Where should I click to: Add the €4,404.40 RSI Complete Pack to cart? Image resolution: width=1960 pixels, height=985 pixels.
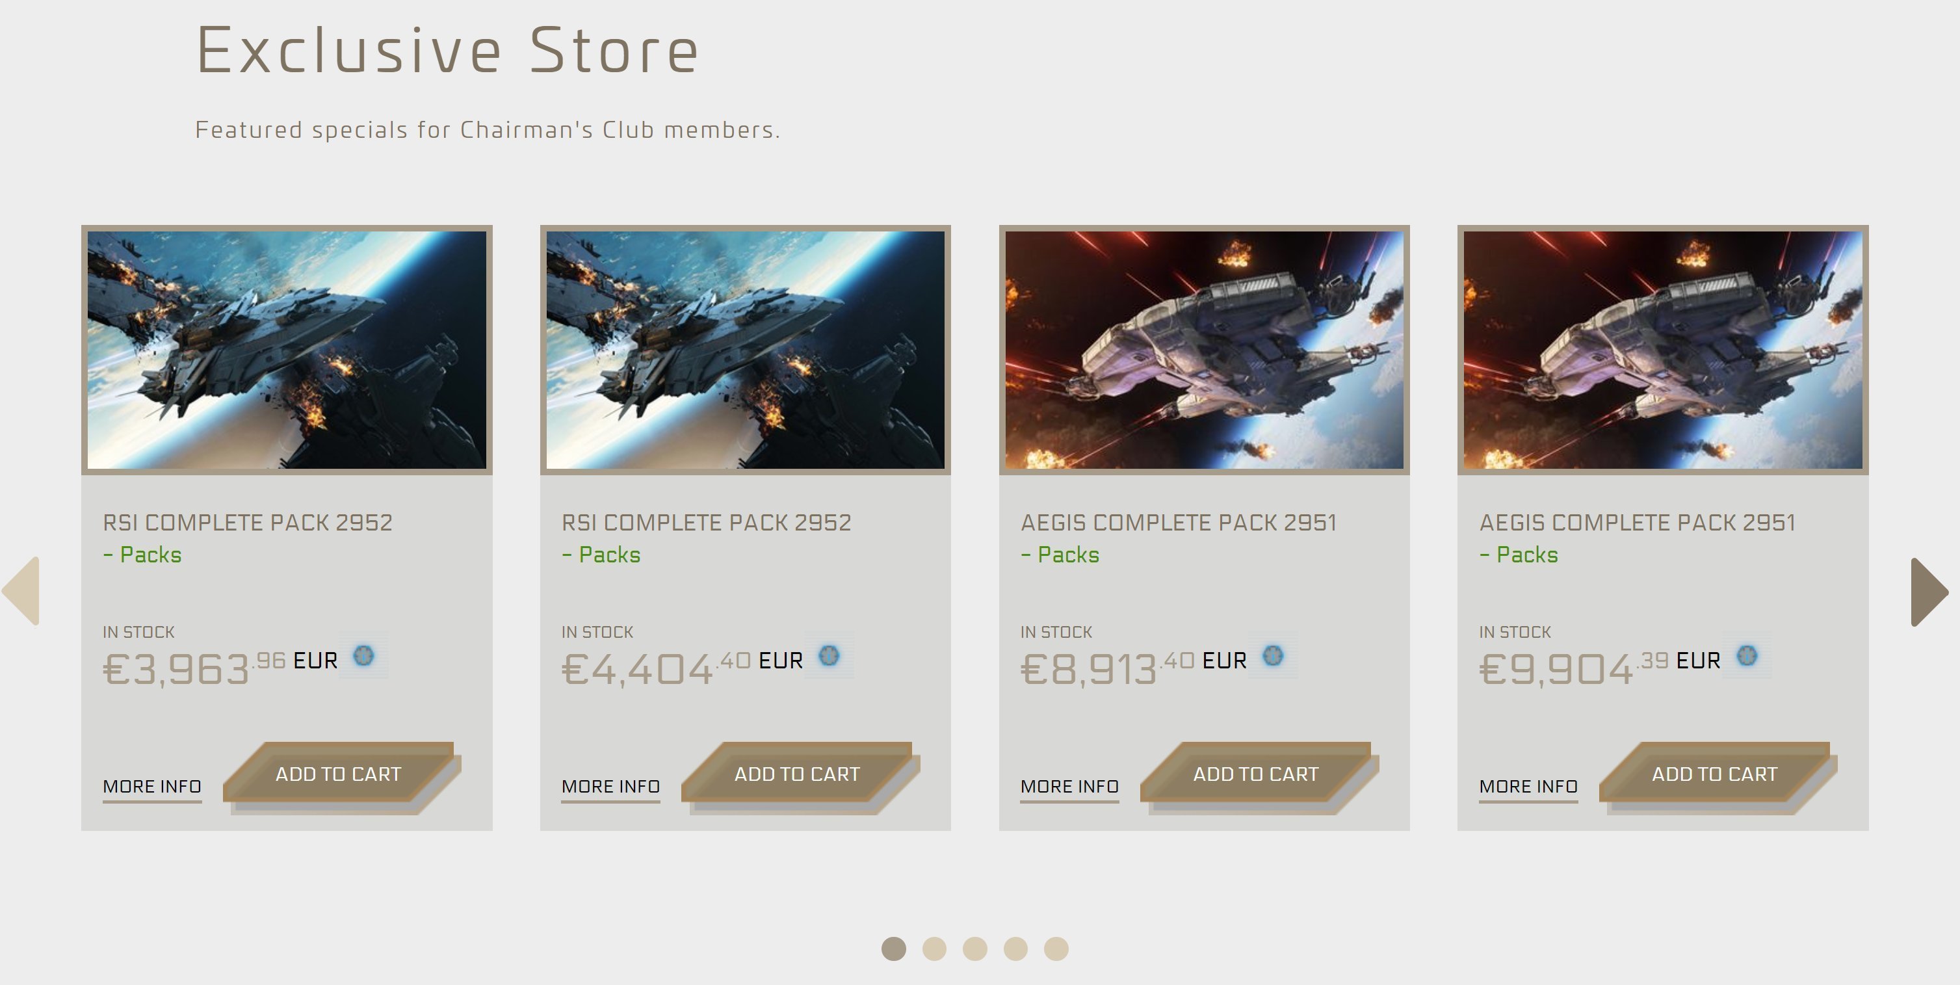[798, 774]
